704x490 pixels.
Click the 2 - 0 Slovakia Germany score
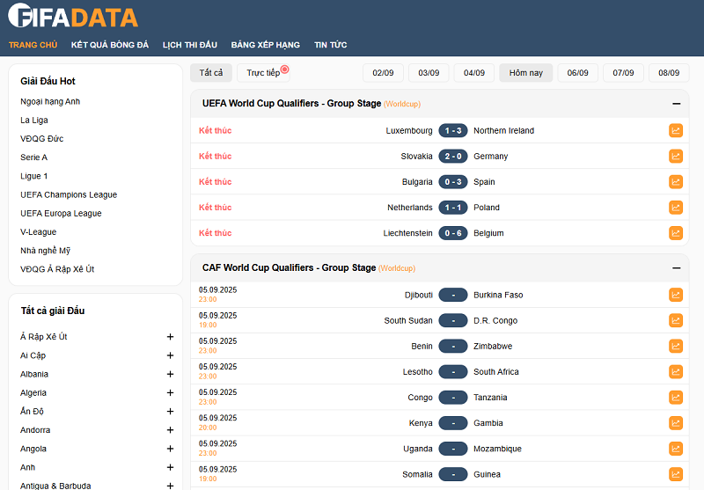point(453,157)
